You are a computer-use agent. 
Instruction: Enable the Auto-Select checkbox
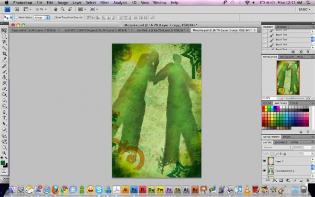pyautogui.click(x=17, y=17)
